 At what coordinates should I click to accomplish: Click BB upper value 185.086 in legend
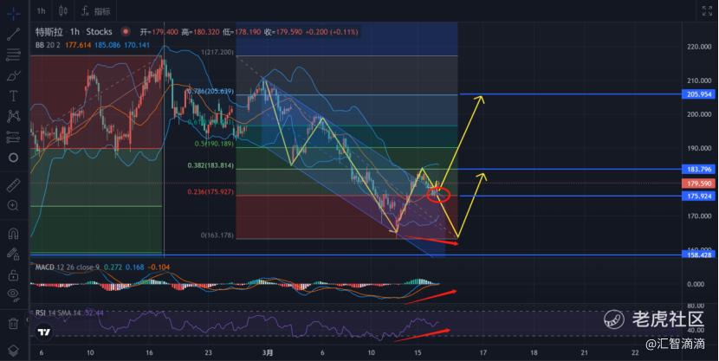107,45
